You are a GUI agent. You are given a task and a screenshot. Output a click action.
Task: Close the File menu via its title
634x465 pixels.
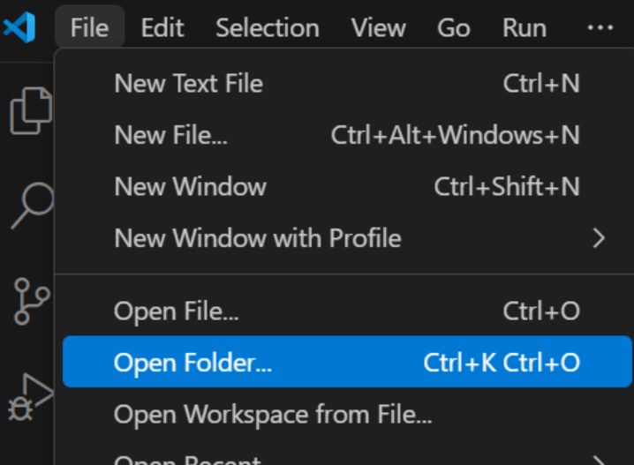(x=89, y=28)
